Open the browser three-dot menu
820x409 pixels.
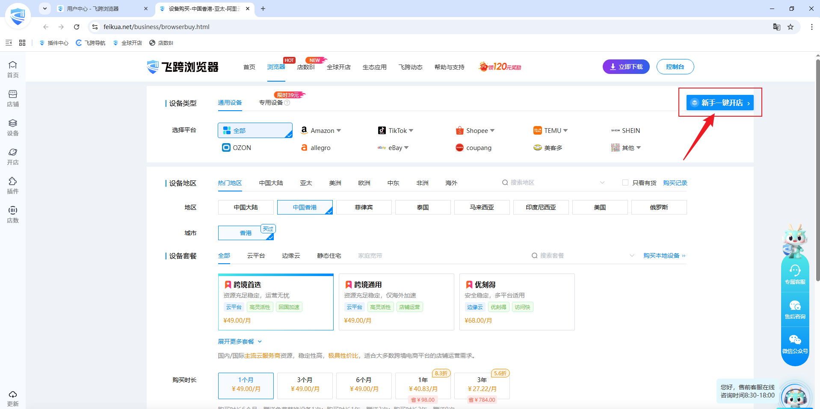pos(812,27)
